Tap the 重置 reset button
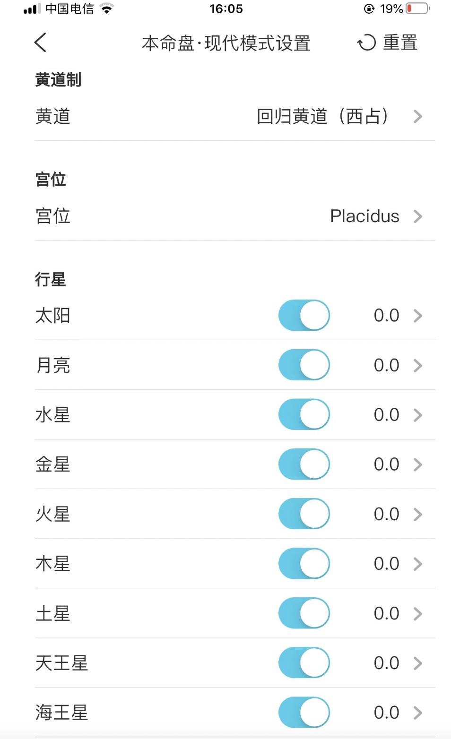This screenshot has height=739, width=451. pos(399,43)
